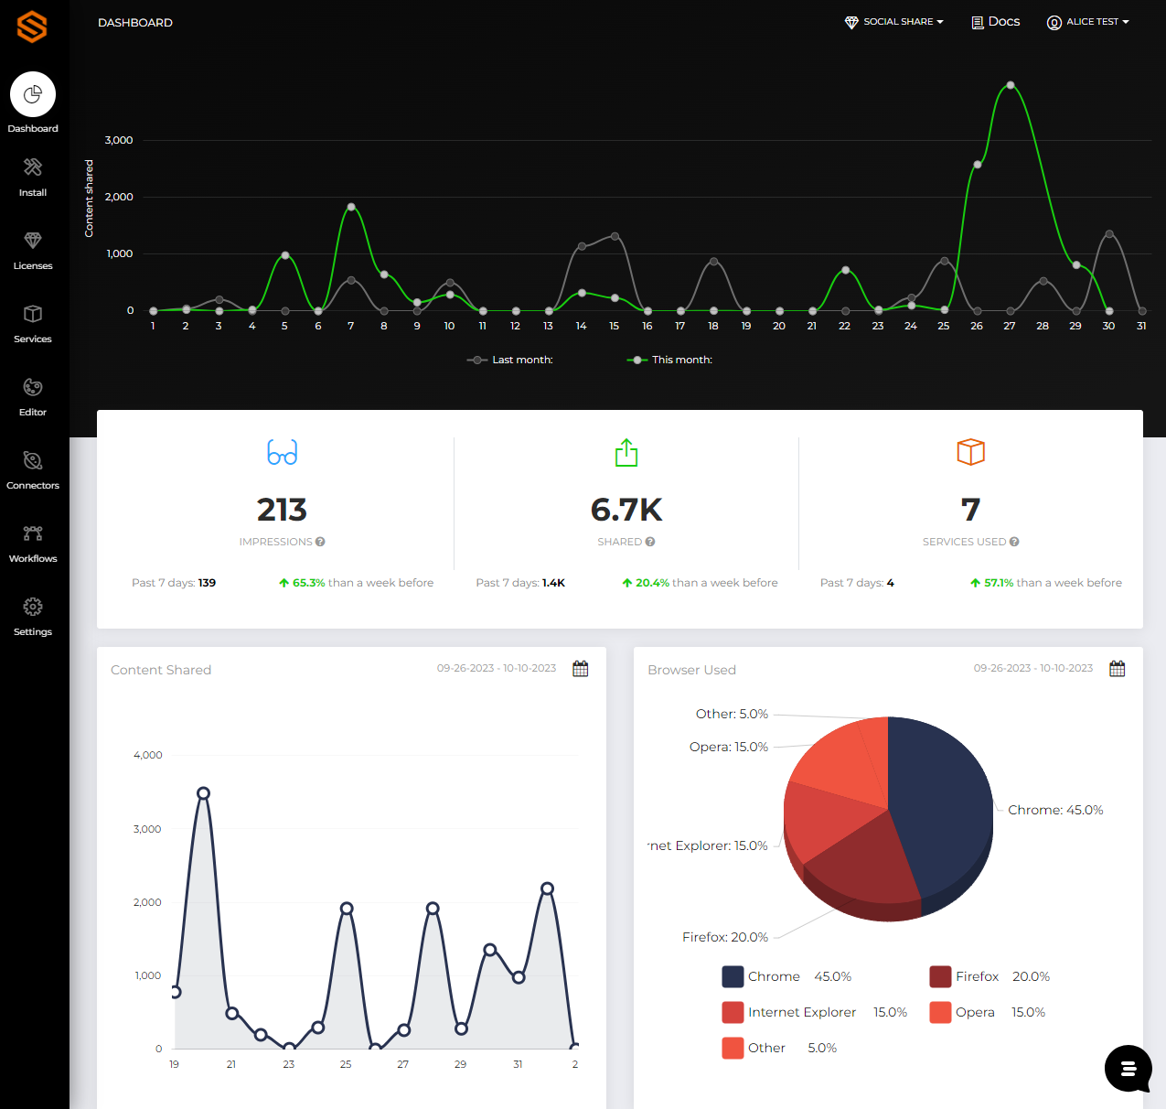Go to Licenses menu label
The width and height of the screenshot is (1166, 1109).
(x=33, y=266)
